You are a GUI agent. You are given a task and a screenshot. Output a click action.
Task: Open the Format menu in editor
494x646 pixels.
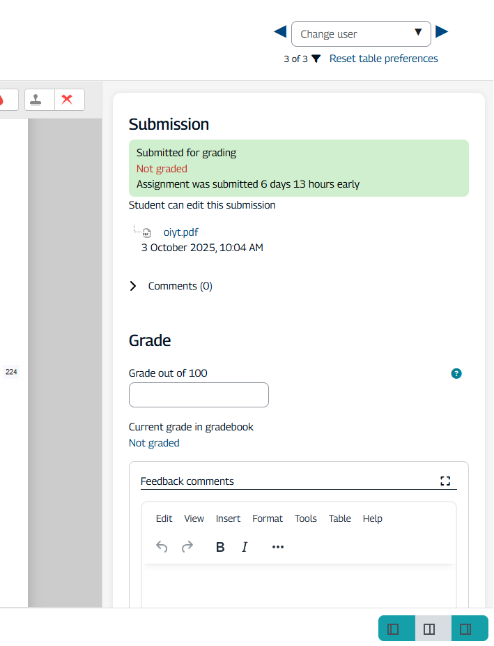[x=268, y=518]
